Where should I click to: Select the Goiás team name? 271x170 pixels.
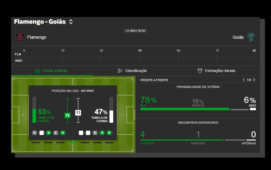[238, 37]
